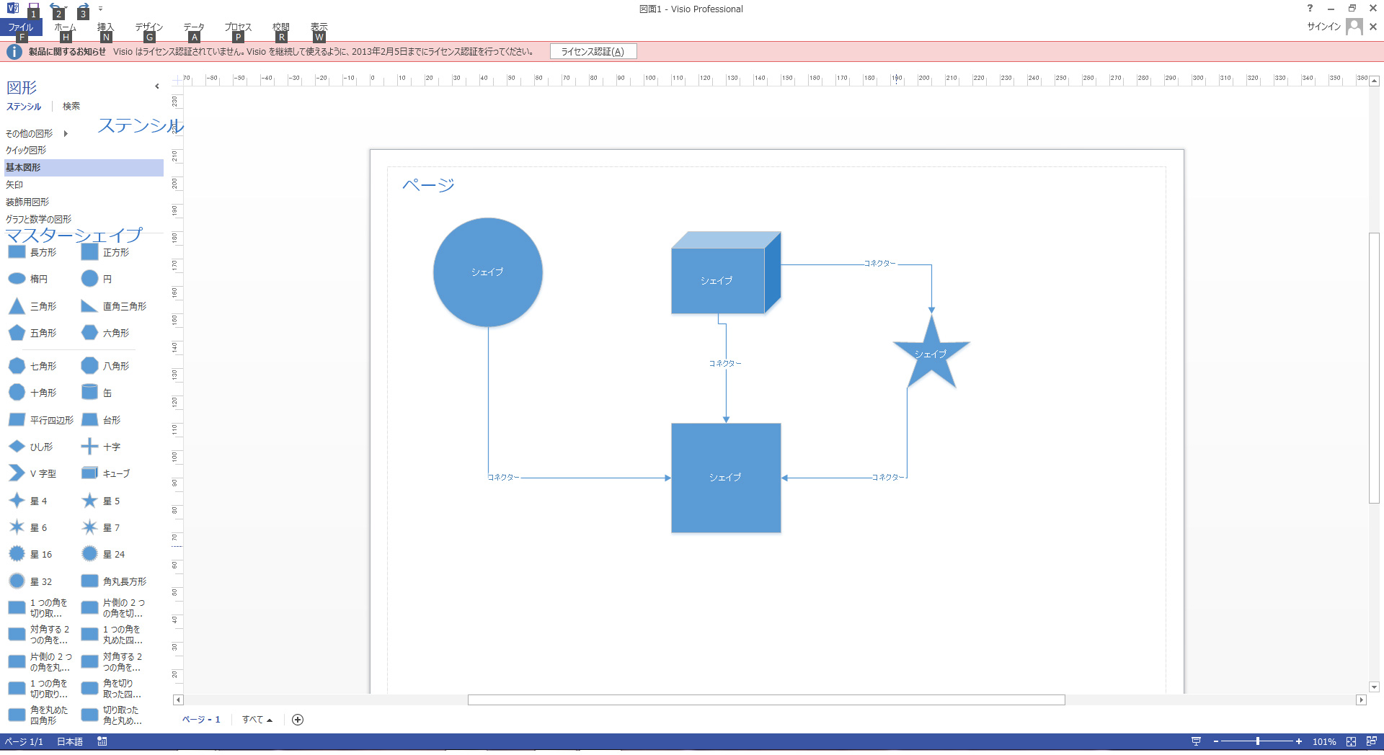
Task: Select the 長方形 rectangle master shape
Action: tap(32, 252)
